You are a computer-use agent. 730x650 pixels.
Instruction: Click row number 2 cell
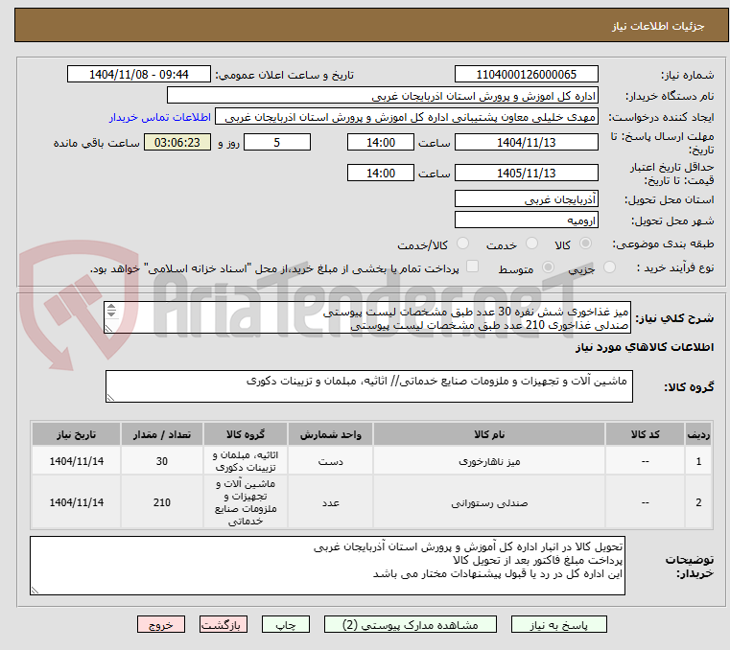tap(698, 502)
